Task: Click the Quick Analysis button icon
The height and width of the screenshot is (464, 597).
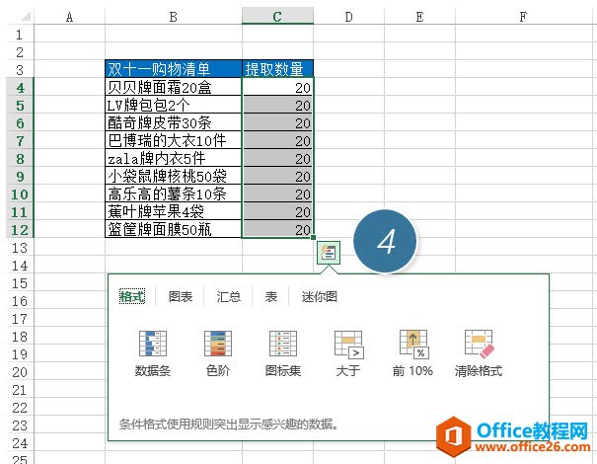Action: [329, 253]
